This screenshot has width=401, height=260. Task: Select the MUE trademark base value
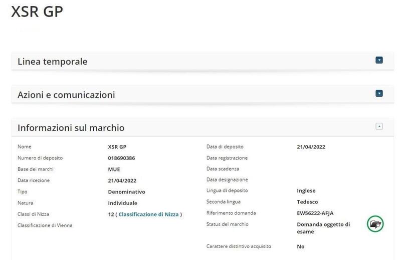pyautogui.click(x=114, y=169)
